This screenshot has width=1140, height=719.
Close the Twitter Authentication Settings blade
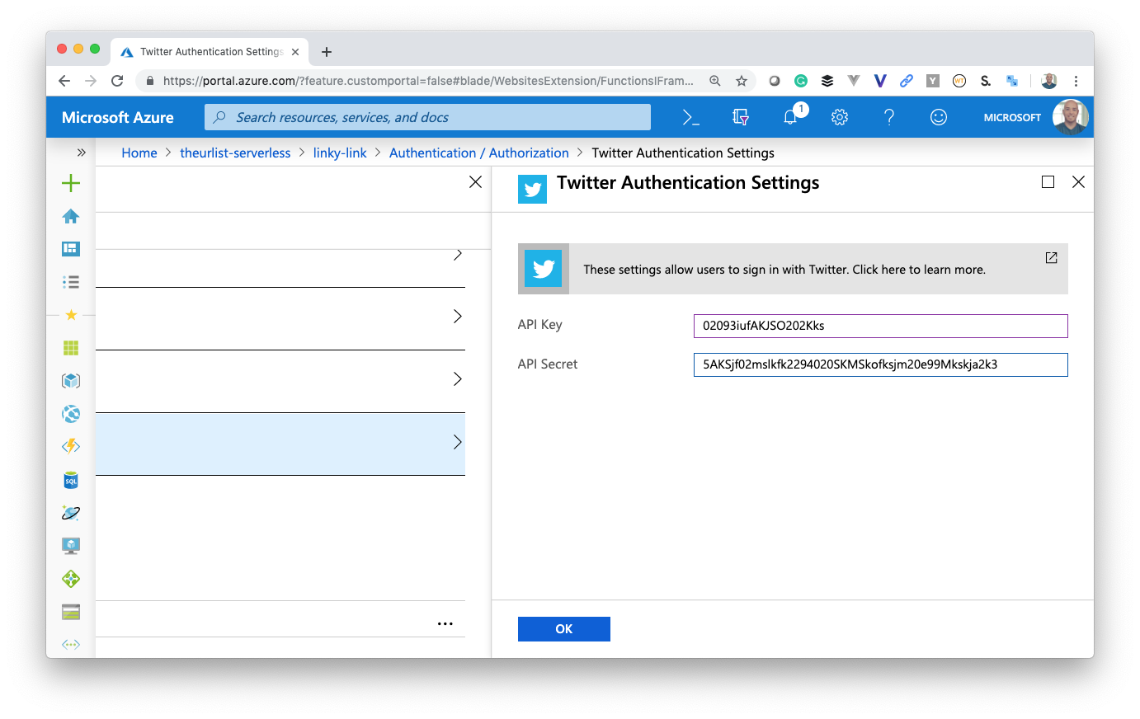(x=1078, y=182)
